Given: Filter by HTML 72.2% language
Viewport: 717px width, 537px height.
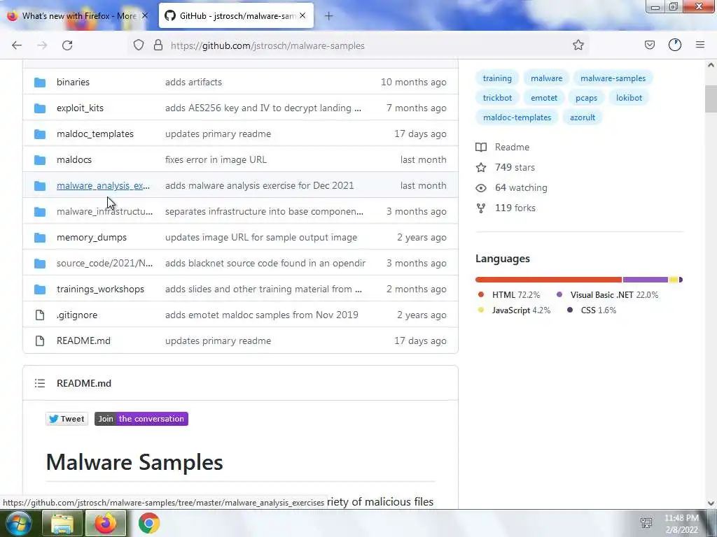Looking at the screenshot, I should coord(508,295).
